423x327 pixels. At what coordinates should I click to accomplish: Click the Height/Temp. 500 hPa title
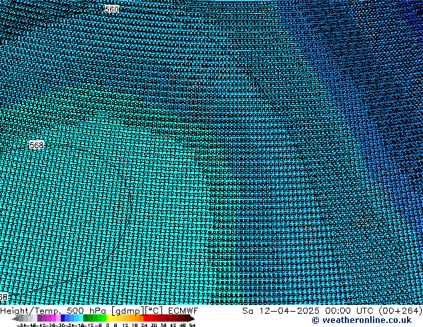tap(53, 311)
